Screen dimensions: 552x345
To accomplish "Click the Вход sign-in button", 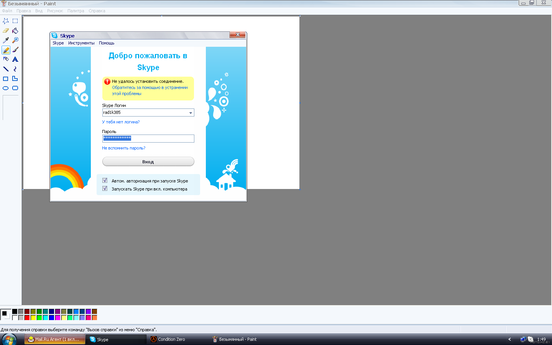I will pyautogui.click(x=148, y=162).
